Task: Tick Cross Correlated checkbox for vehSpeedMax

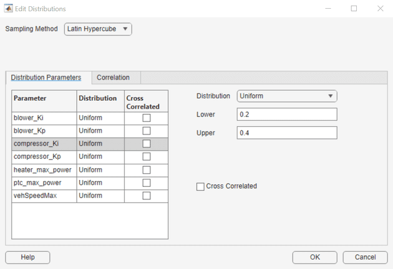Action: (x=147, y=196)
